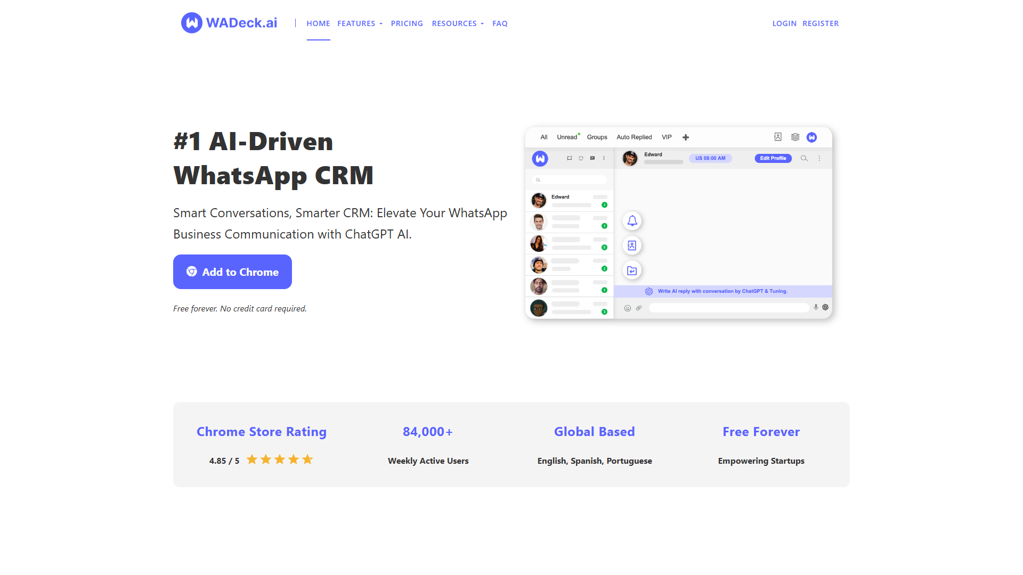
Task: Click the bell reminder icon in preview
Action: pos(632,220)
